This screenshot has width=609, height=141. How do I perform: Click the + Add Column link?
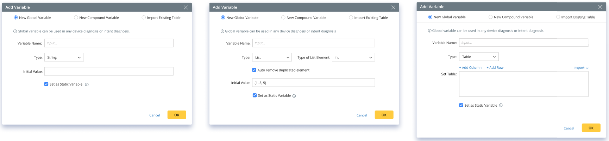pos(470,68)
